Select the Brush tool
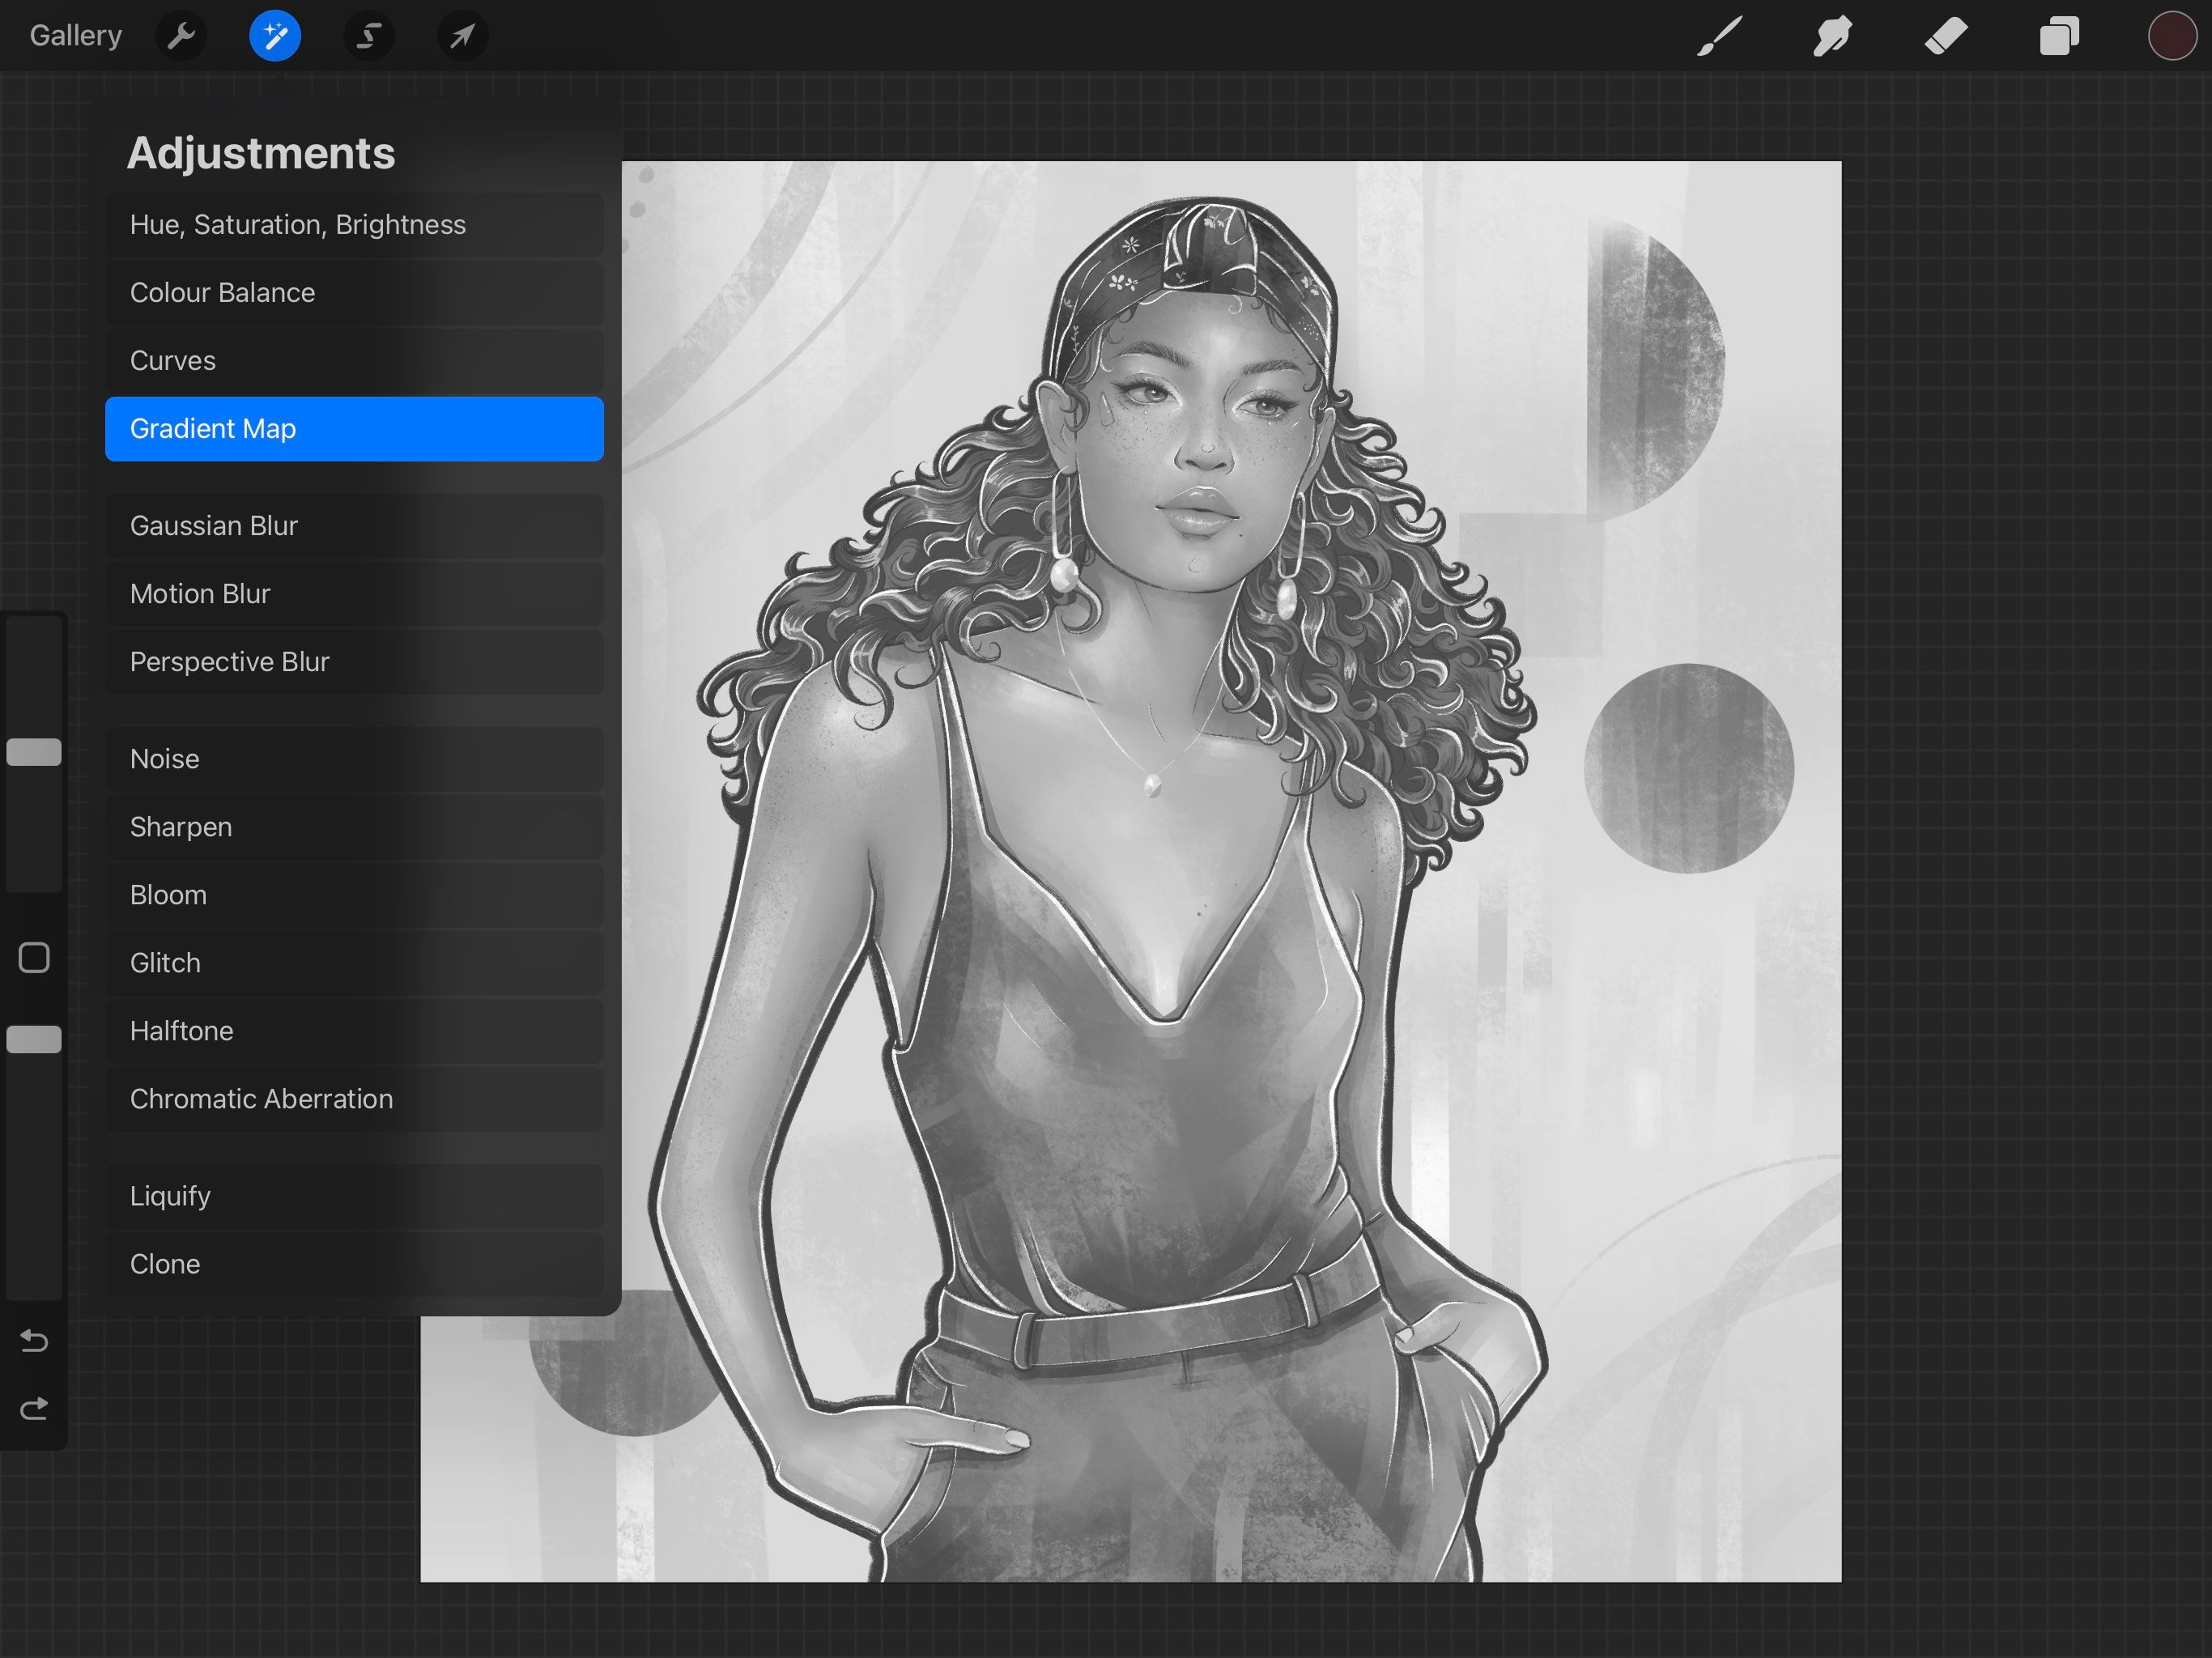This screenshot has height=1658, width=2212. coord(1718,36)
